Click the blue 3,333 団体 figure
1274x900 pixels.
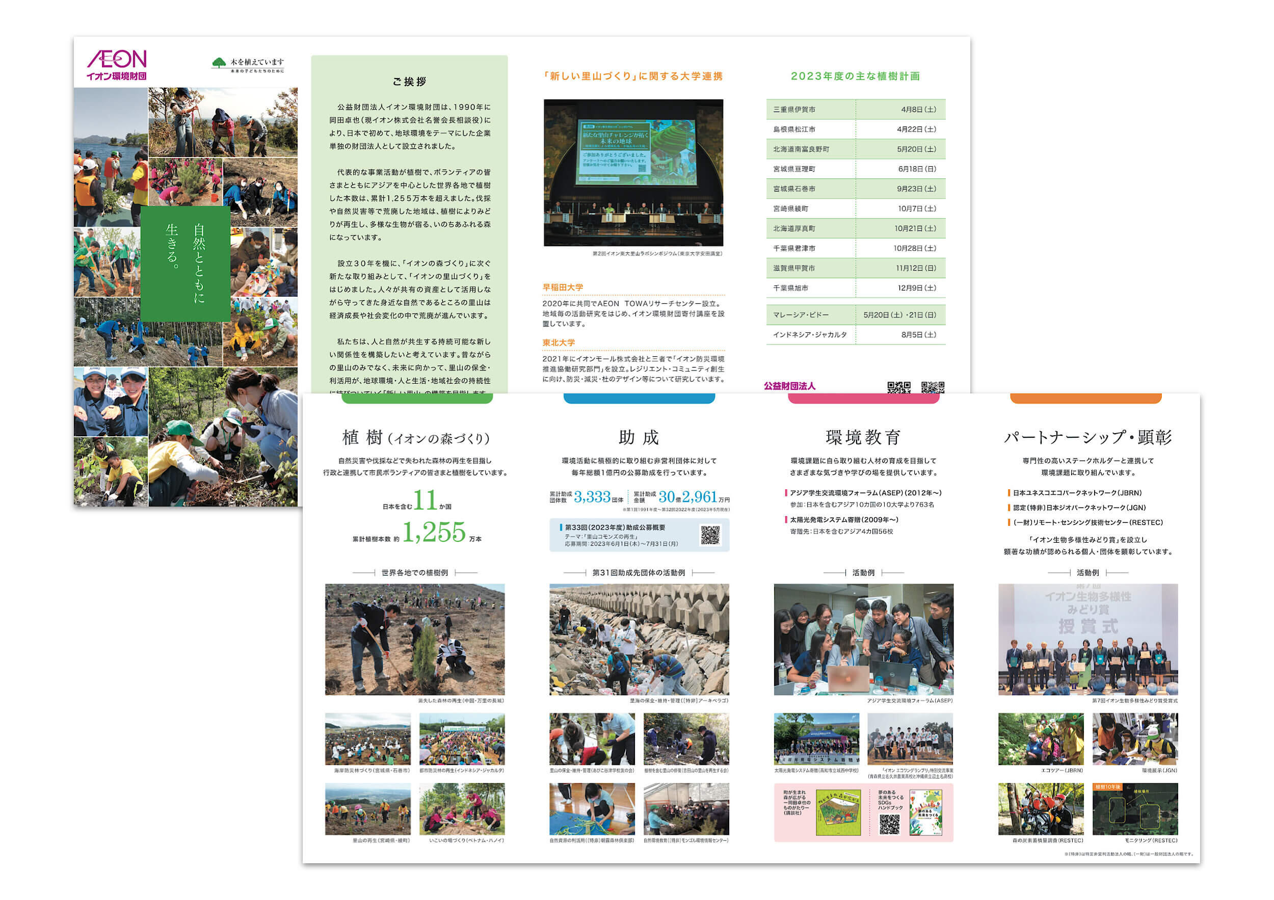[598, 496]
